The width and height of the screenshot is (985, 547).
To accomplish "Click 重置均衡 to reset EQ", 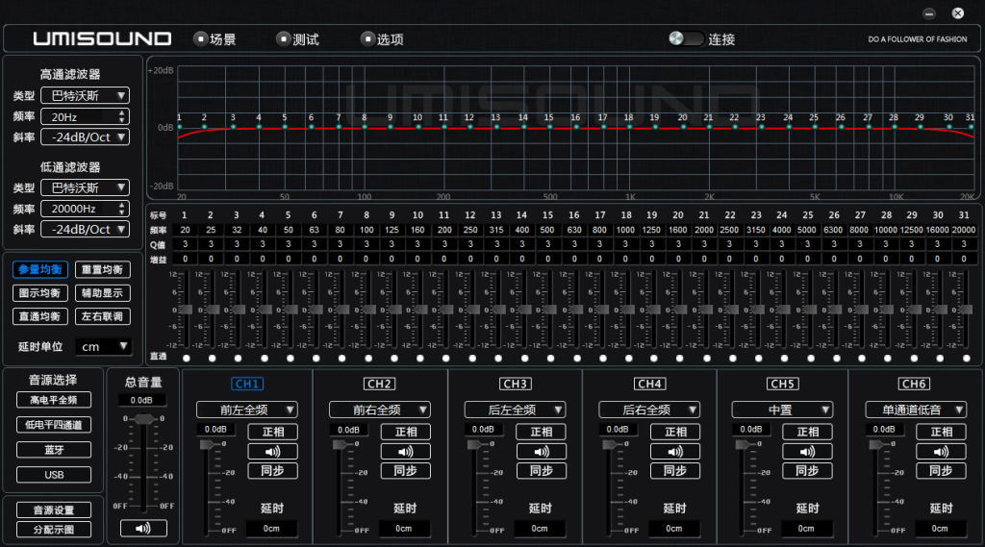I will (102, 270).
